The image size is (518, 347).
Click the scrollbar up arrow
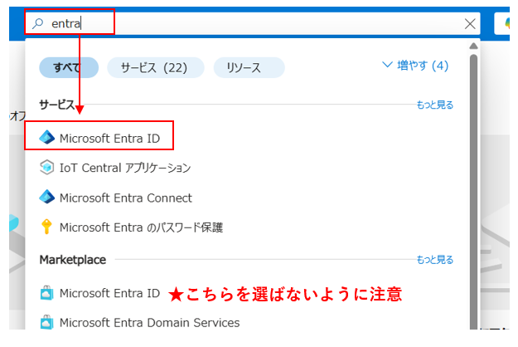point(473,46)
